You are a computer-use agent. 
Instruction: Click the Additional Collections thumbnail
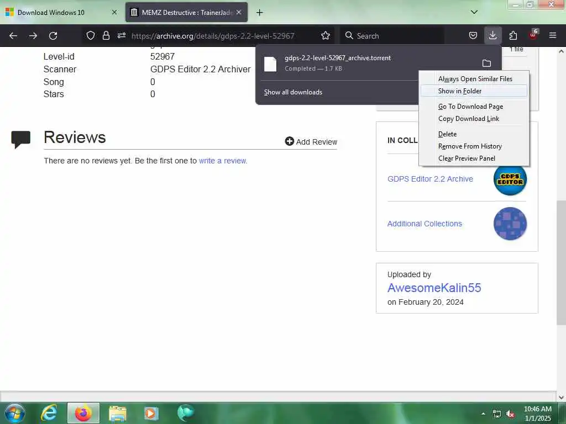[x=510, y=224]
